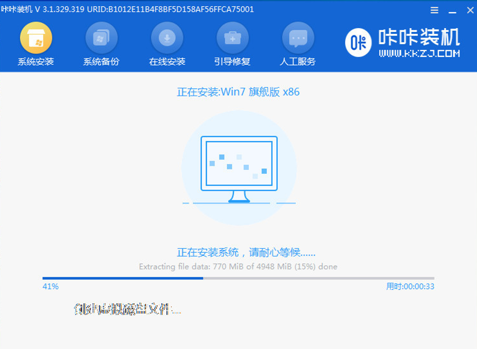Launch the 引导修复 (Boot Repair) icon
Image resolution: width=477 pixels, height=349 pixels.
232,38
